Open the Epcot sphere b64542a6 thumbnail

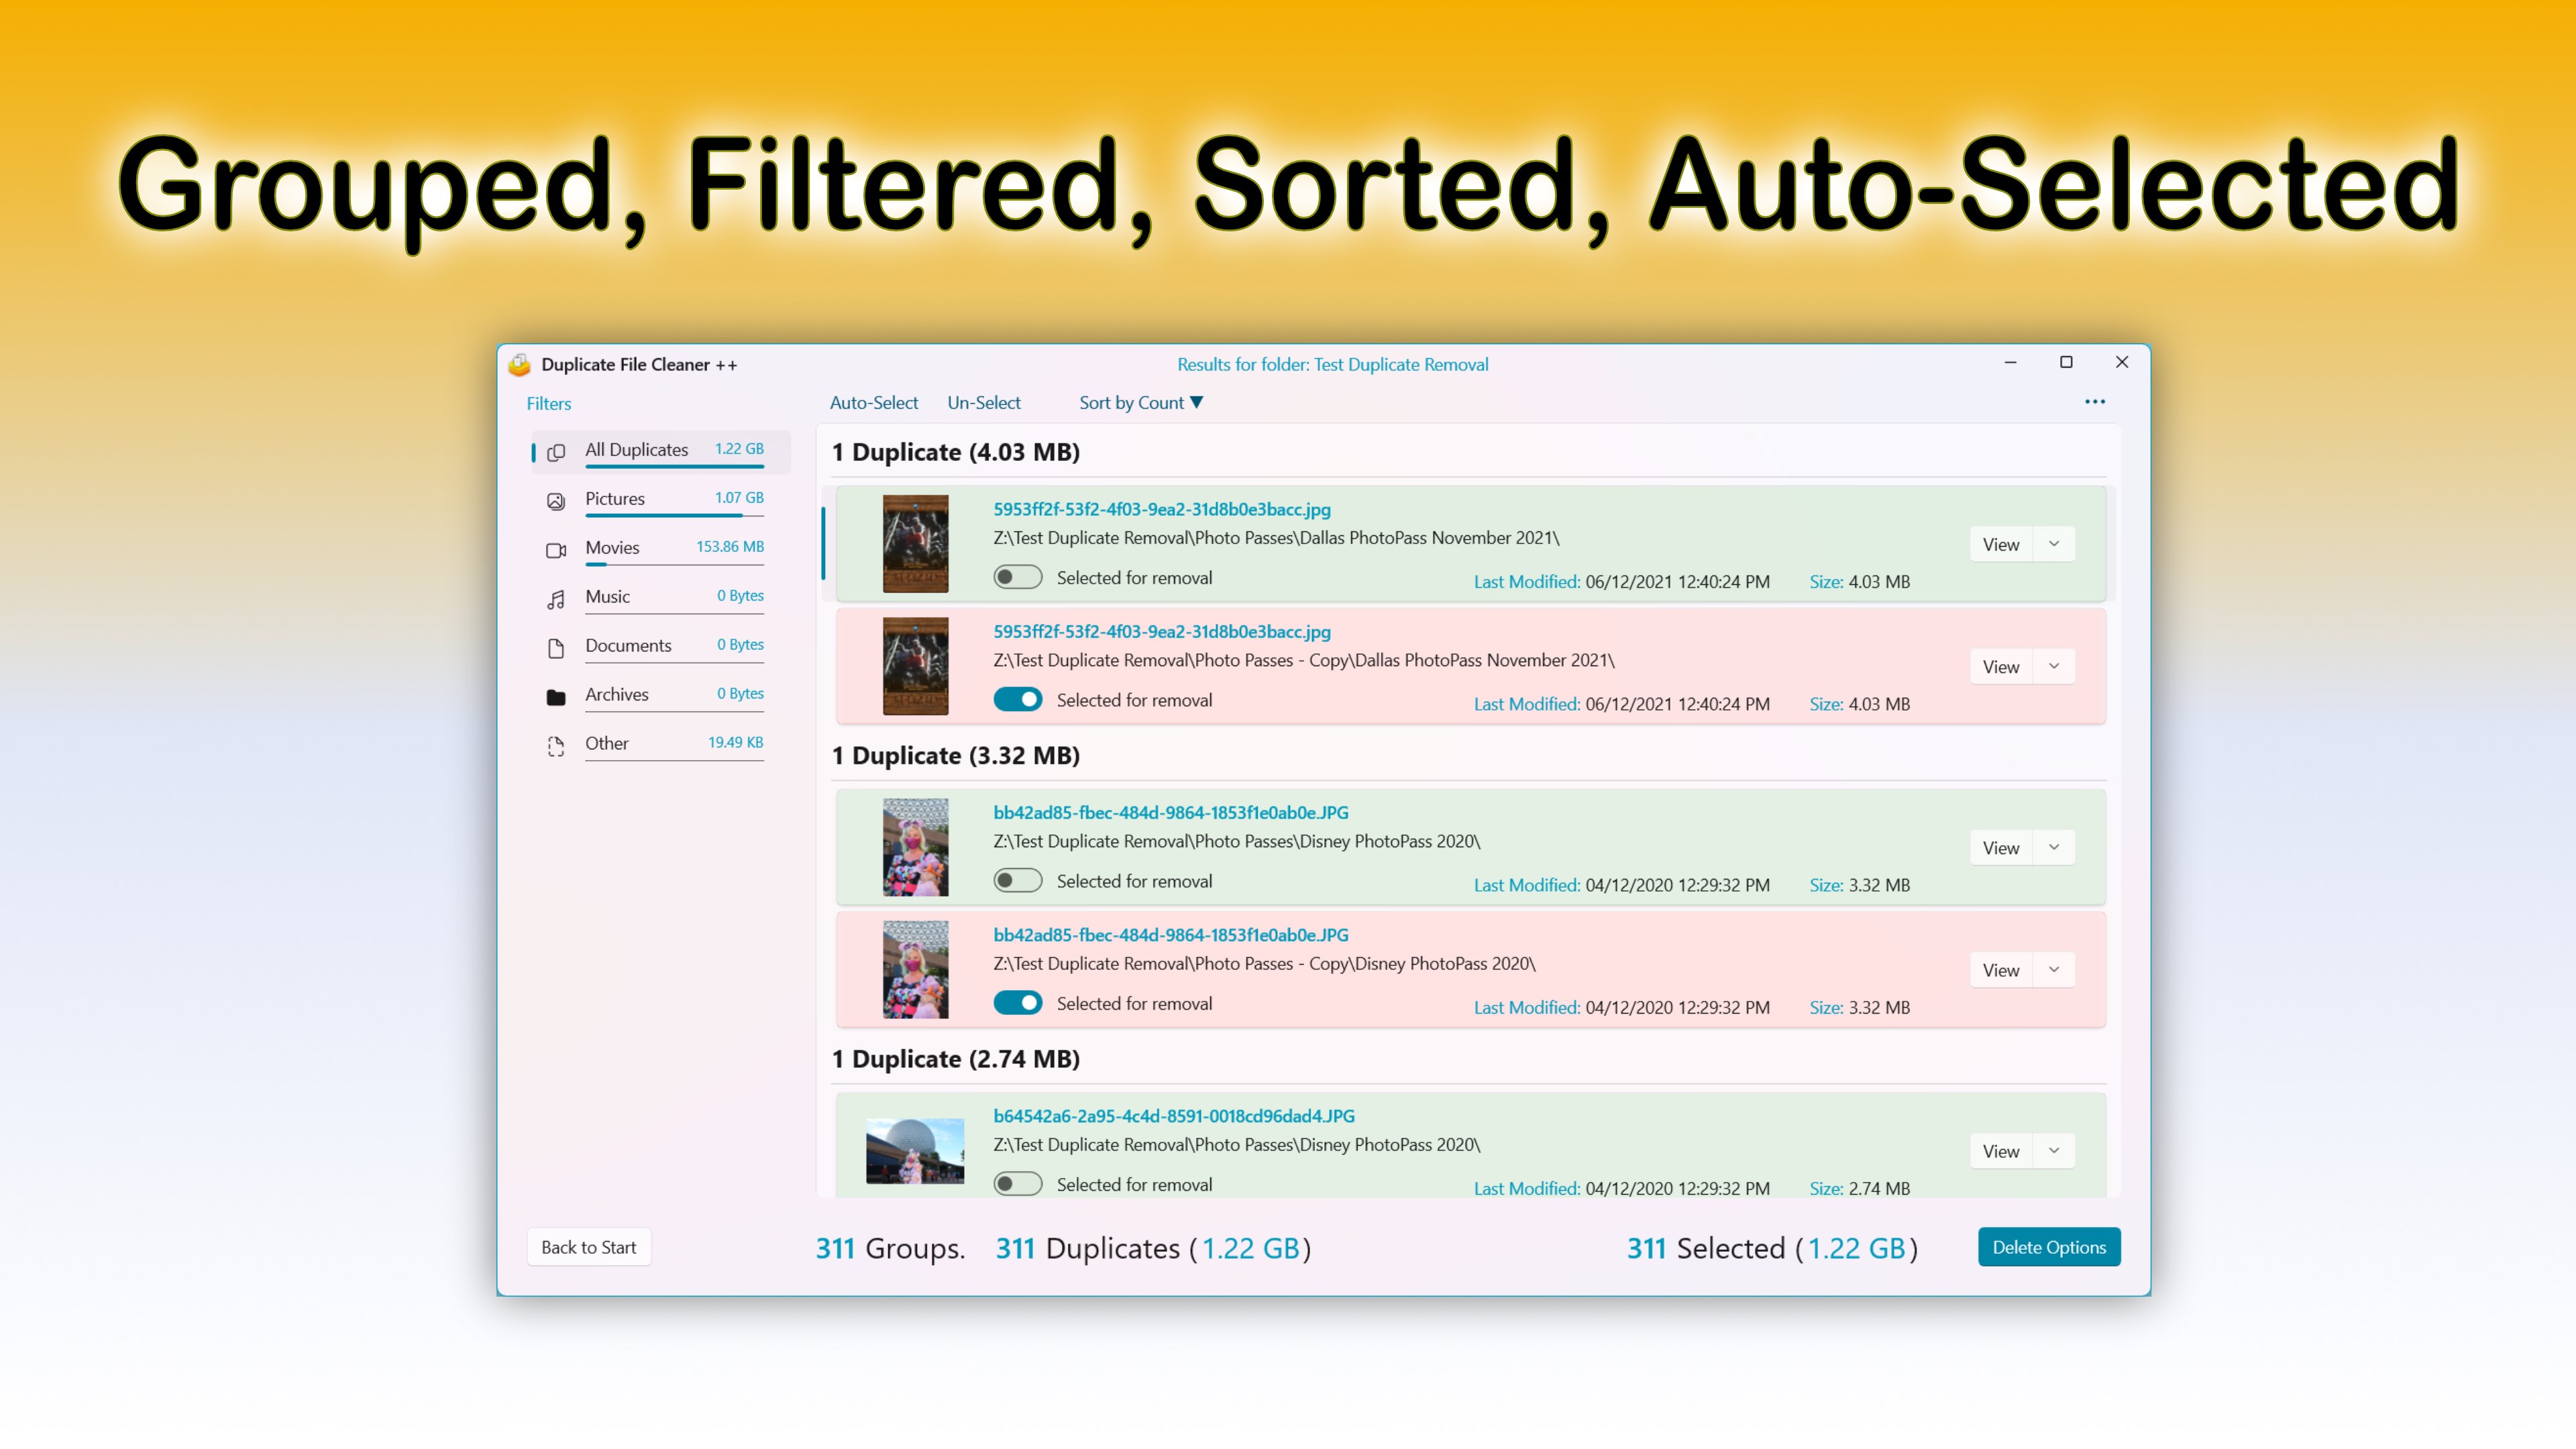914,1150
